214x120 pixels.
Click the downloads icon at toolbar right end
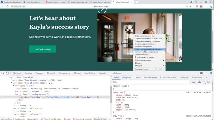[211, 7]
